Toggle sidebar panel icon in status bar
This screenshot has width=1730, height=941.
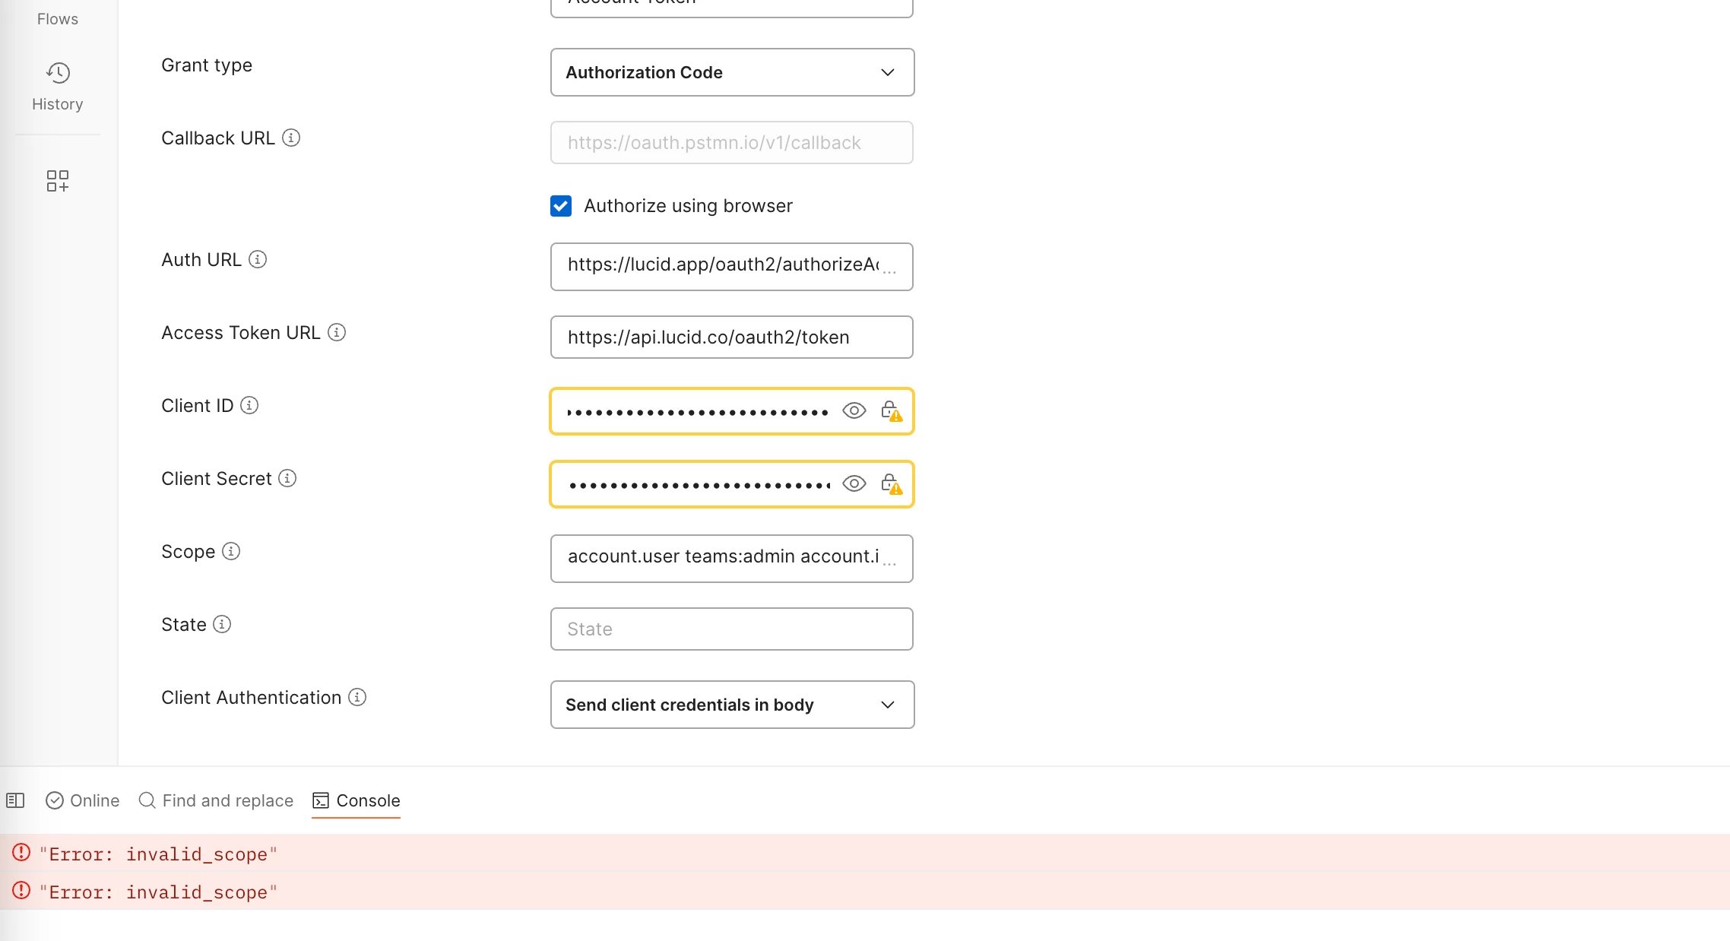point(15,800)
